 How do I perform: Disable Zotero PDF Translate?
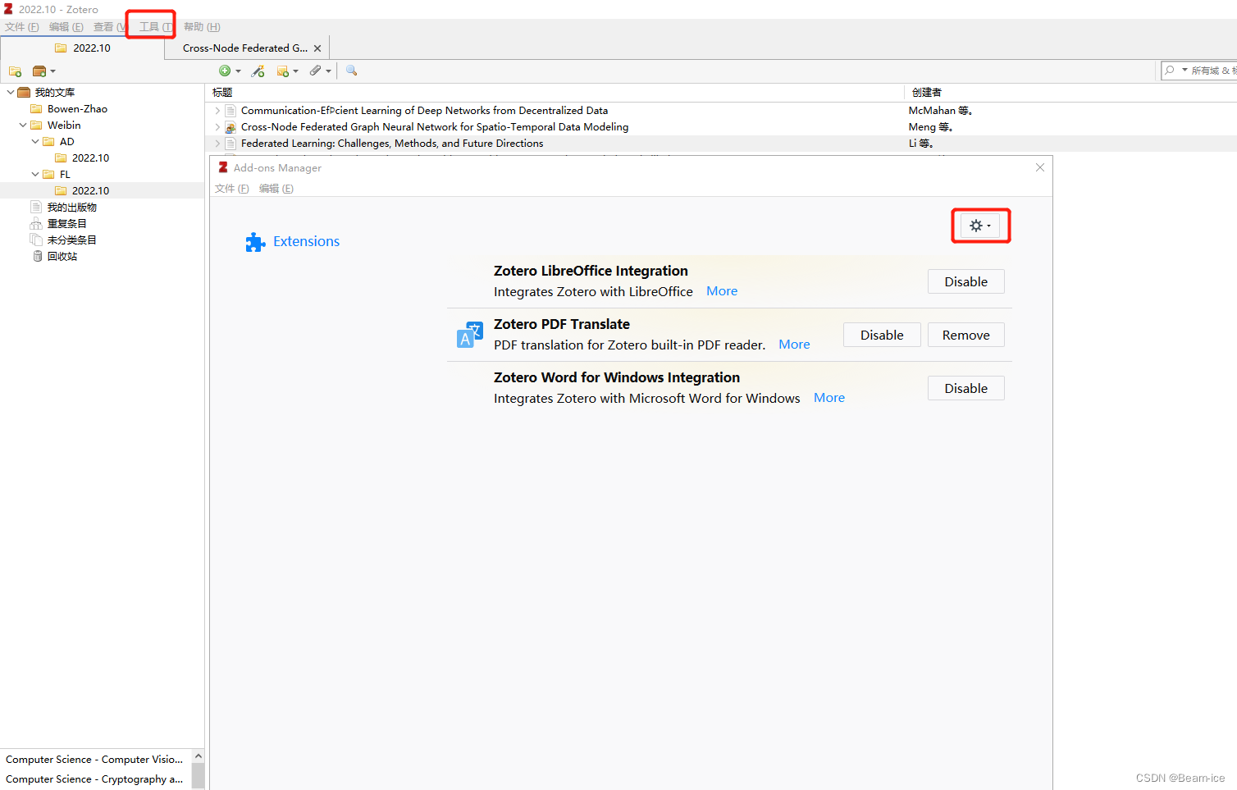coord(882,335)
